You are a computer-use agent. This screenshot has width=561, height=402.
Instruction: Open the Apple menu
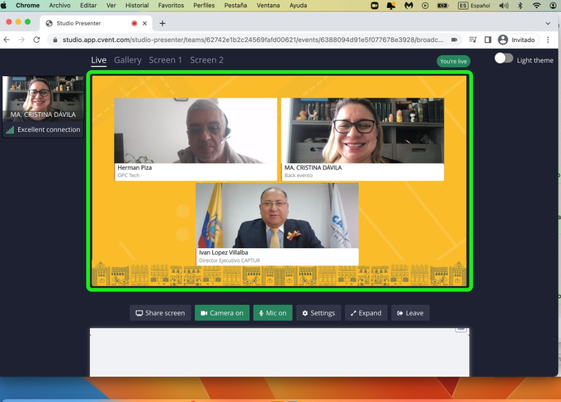point(4,5)
